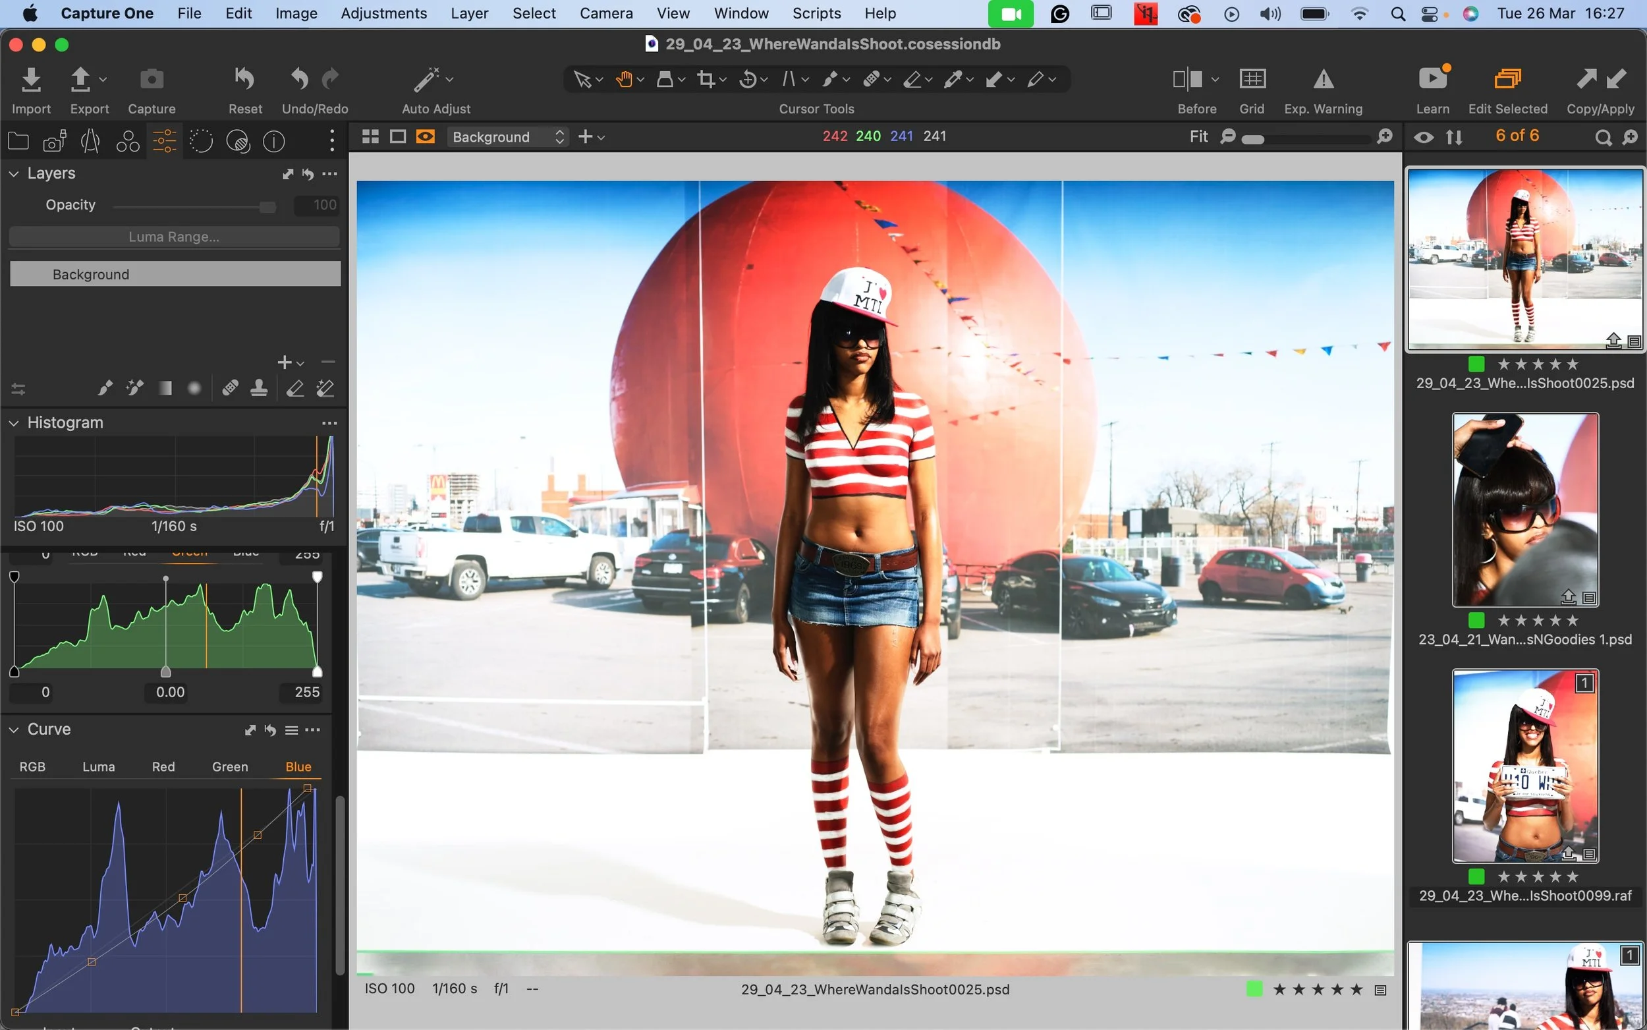The width and height of the screenshot is (1647, 1030).
Task: Select the Draw Mask brush in Layers
Action: (105, 388)
